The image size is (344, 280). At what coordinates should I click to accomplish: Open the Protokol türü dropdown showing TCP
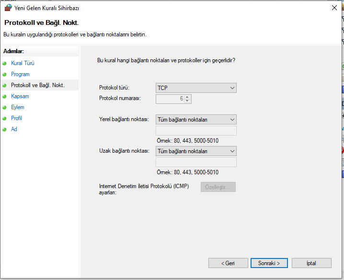point(196,88)
